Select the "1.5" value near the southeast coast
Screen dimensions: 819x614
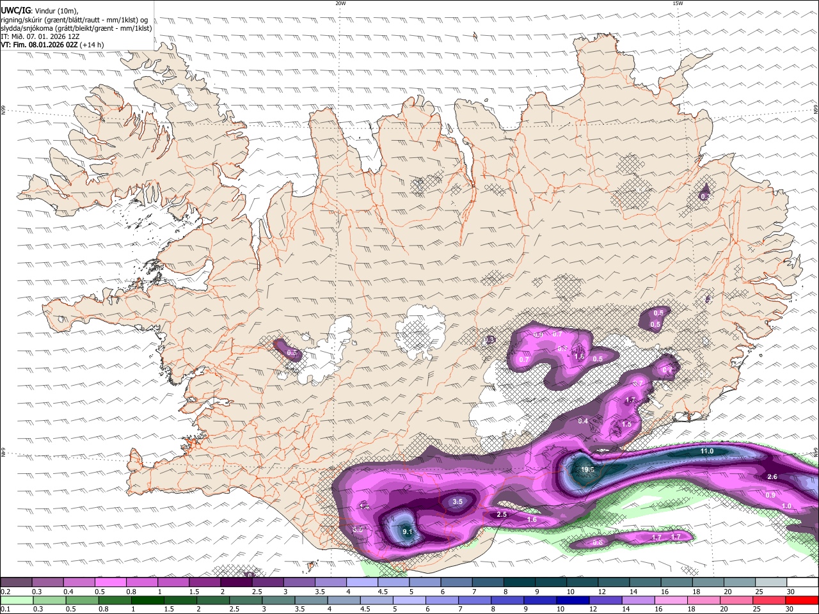(x=626, y=425)
